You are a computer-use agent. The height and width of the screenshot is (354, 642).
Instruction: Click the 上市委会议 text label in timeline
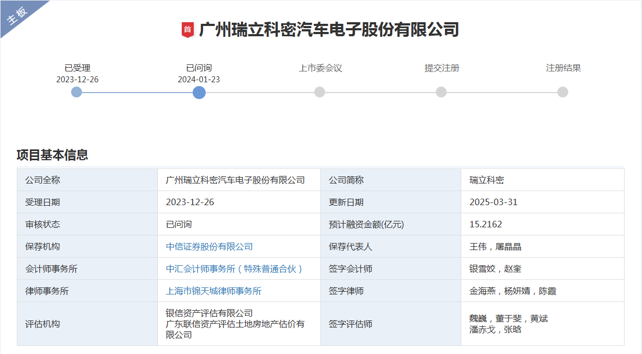(320, 68)
